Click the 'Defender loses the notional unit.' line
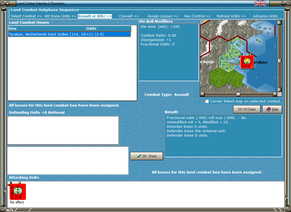 196,131
